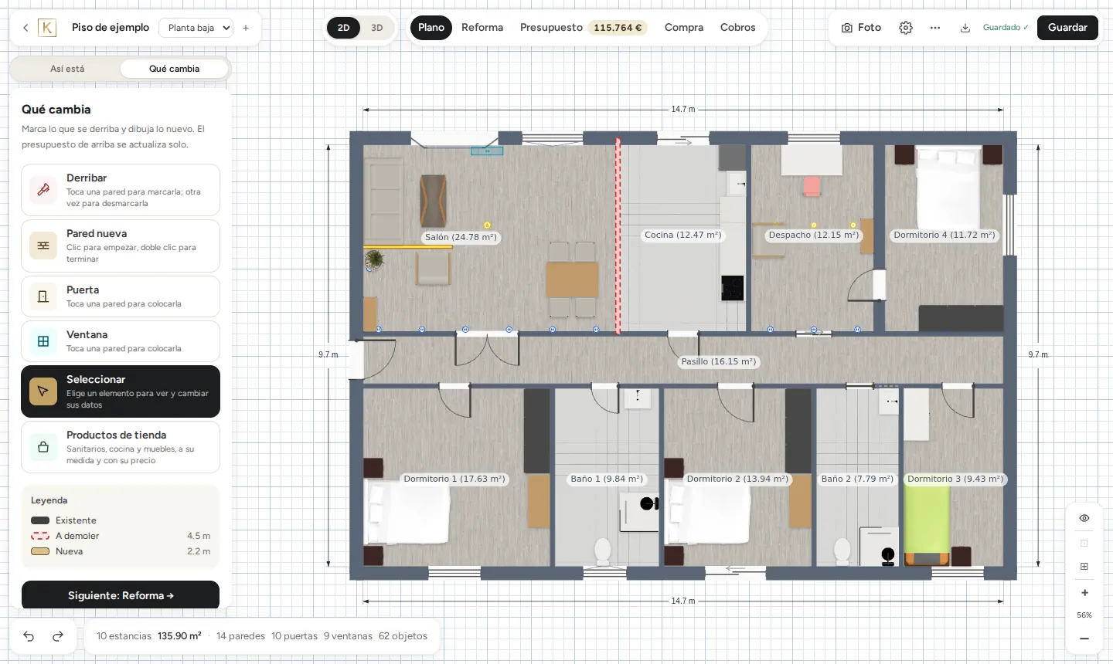Viewport: 1113px width, 664px height.
Task: Click the 56% zoom level value
Action: point(1084,615)
